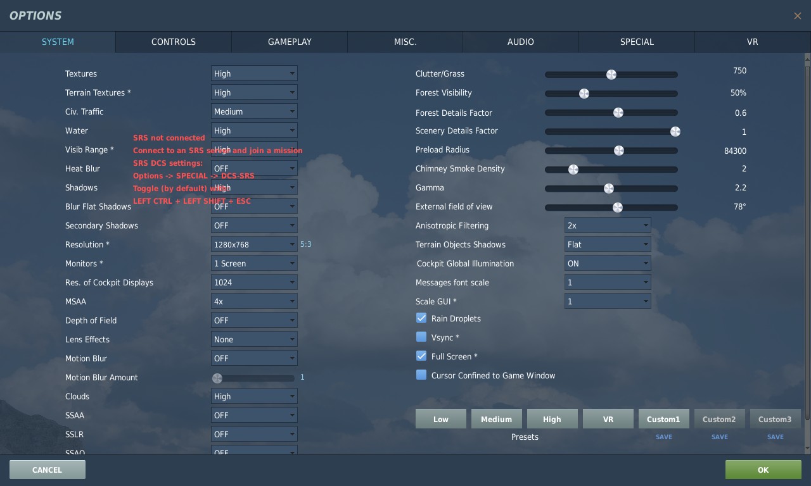Open the Water quality dropdown
Image resolution: width=811 pixels, height=486 pixels.
[x=254, y=130]
